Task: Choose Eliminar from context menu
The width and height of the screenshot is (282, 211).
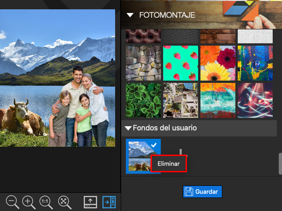Action: coord(169,164)
